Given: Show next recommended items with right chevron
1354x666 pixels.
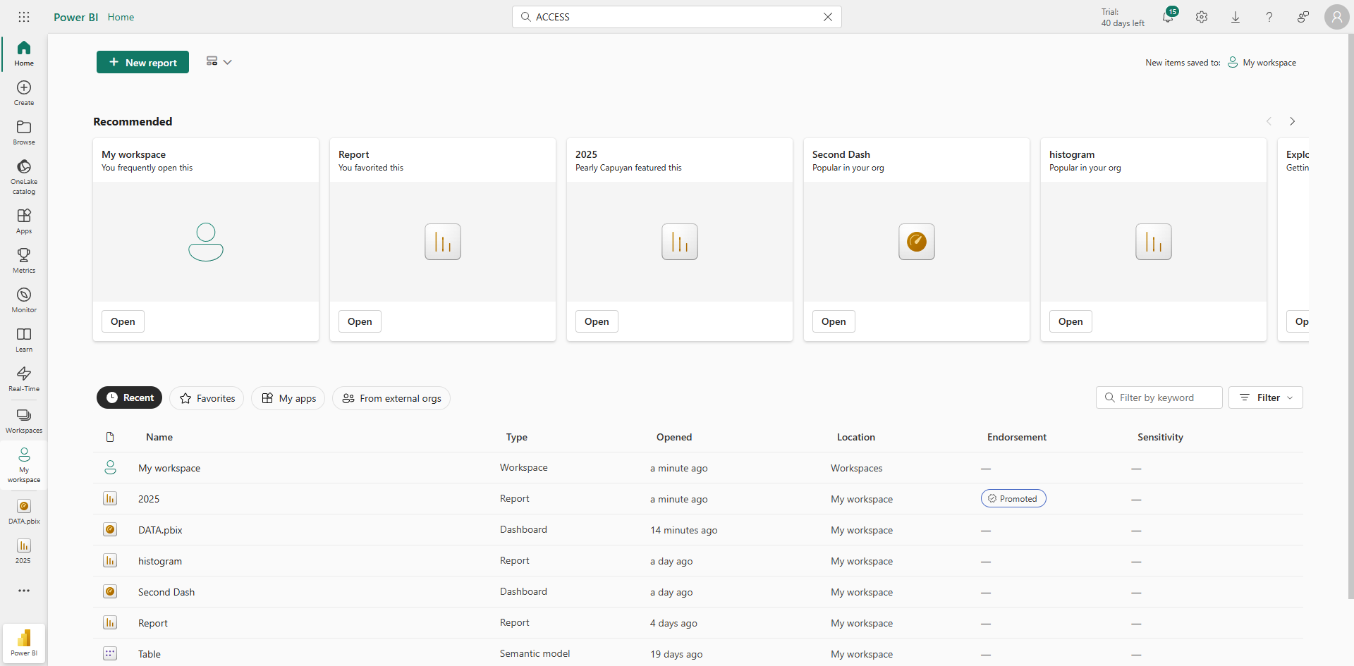Looking at the screenshot, I should click(x=1292, y=121).
